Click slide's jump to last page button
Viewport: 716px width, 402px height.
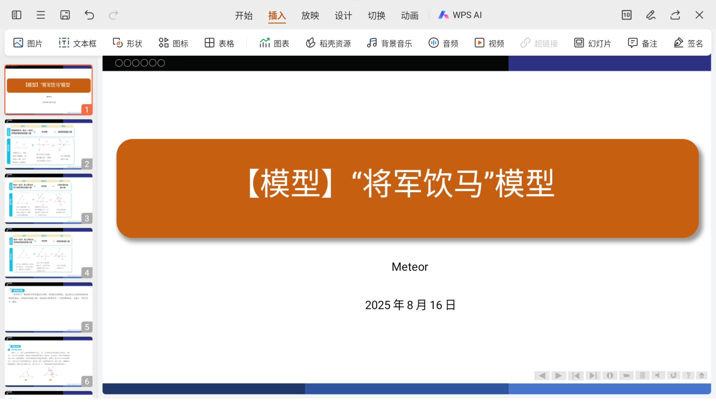click(x=593, y=376)
